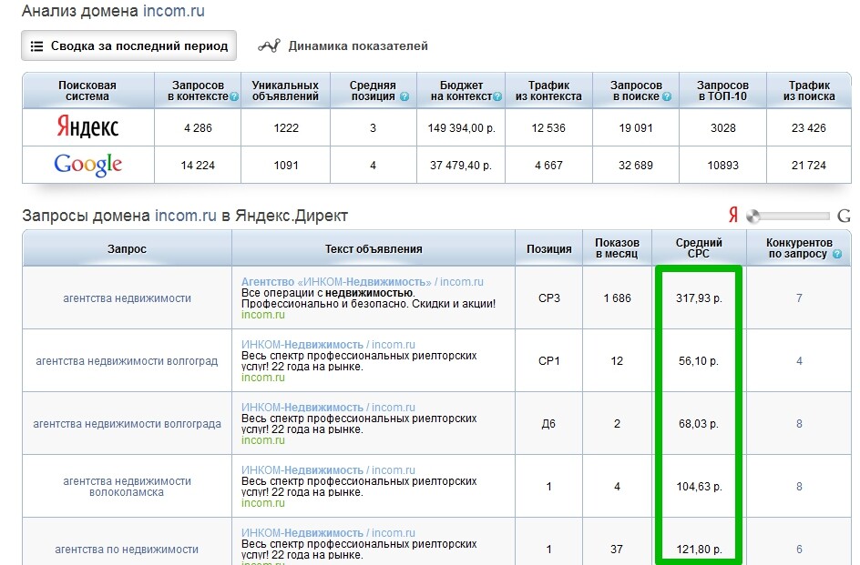Click CPC value 68,03 р.
Viewport: 860px width, 565px height.
click(x=699, y=424)
